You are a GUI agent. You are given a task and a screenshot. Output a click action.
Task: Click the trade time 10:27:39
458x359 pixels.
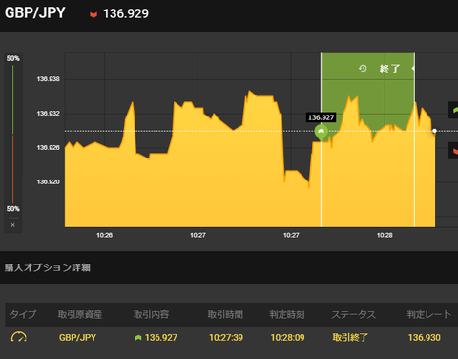point(226,337)
